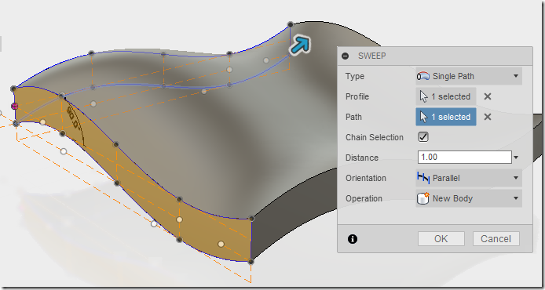The width and height of the screenshot is (545, 290).
Task: Click the Distance label
Action: (362, 158)
